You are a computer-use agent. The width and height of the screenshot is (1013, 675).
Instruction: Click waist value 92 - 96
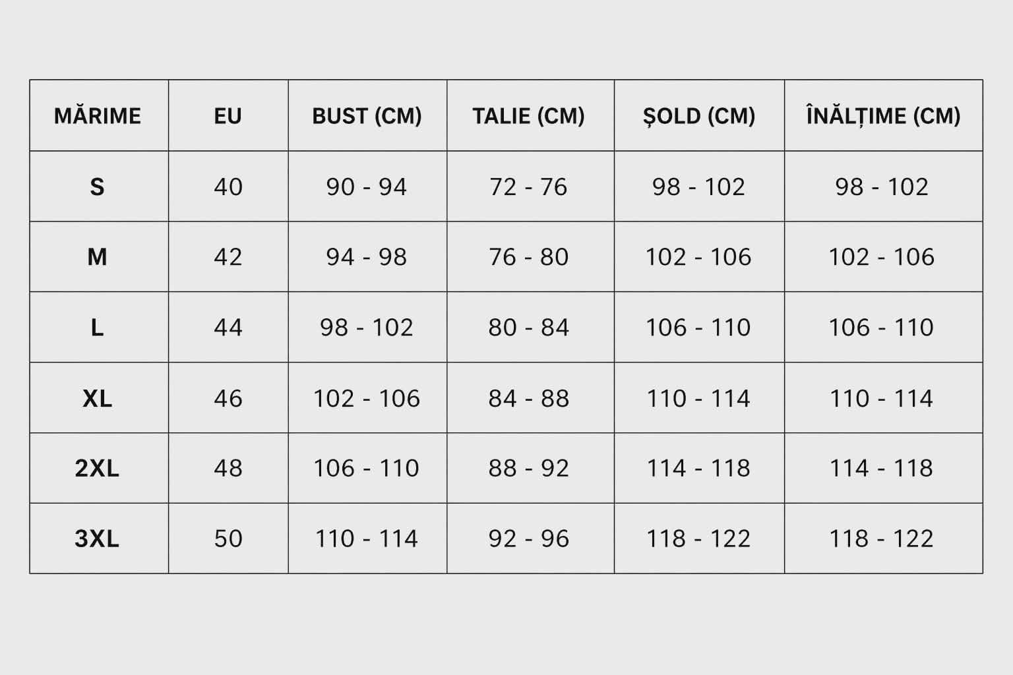(529, 539)
